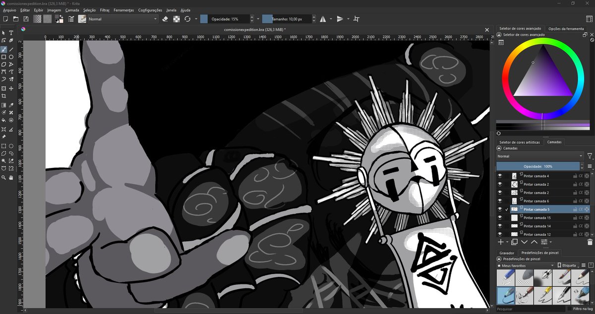The height and width of the screenshot is (314, 595).
Task: Select the Move tool
Action: [x=11, y=89]
